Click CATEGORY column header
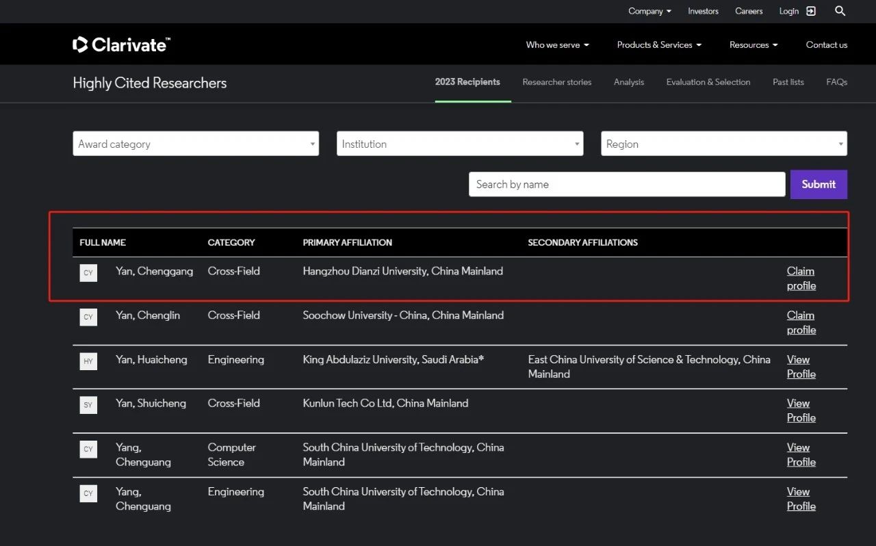This screenshot has height=546, width=876. pos(231,242)
